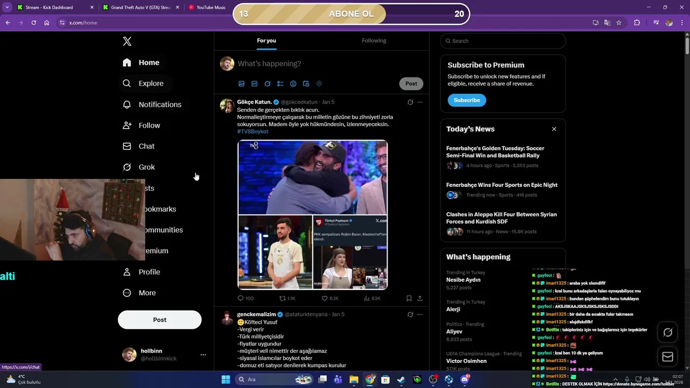Reload the current page
Image resolution: width=690 pixels, height=388 pixels.
pyautogui.click(x=33, y=23)
